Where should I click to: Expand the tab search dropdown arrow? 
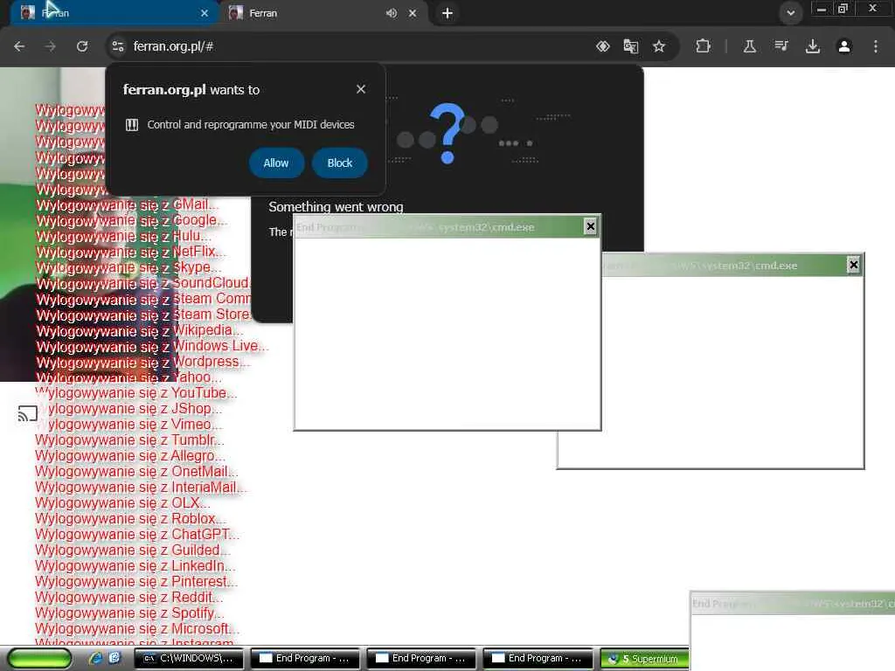pyautogui.click(x=790, y=13)
